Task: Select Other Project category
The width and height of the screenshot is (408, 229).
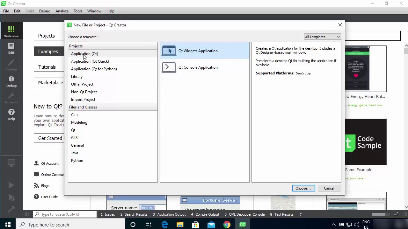Action: [x=113, y=84]
